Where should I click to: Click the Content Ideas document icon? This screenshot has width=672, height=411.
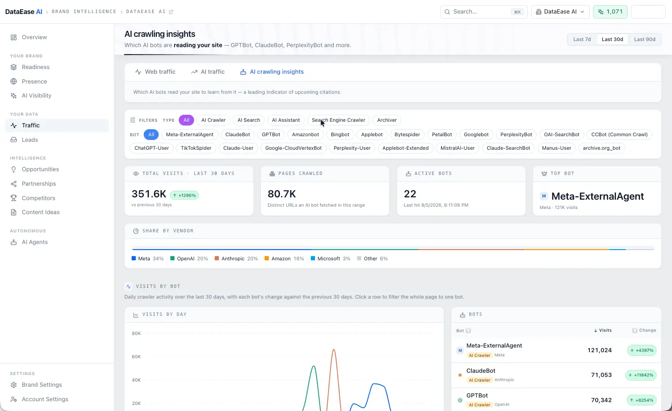click(x=14, y=212)
